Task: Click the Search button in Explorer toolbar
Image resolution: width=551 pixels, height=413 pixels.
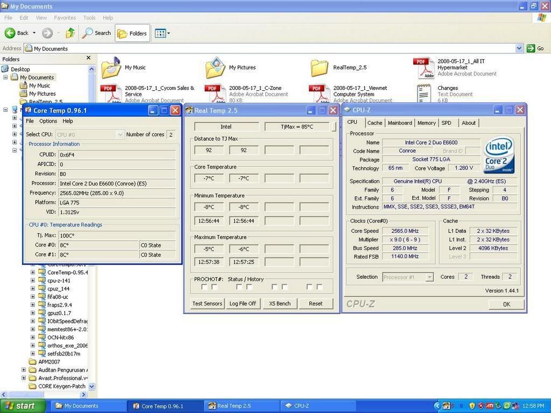Action: (97, 33)
